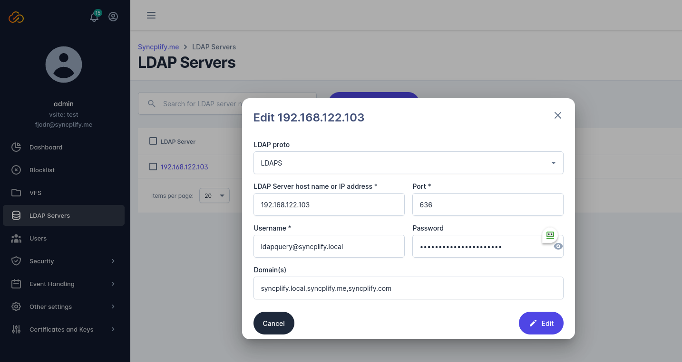Image resolution: width=682 pixels, height=362 pixels.
Task: Click the Items per page label
Action: coord(172,196)
